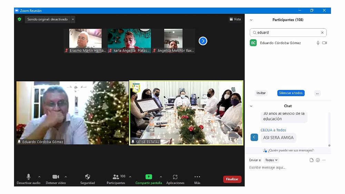Collapse the Participantes panel chevron
Viewport: 345px width, 194px height.
click(251, 20)
